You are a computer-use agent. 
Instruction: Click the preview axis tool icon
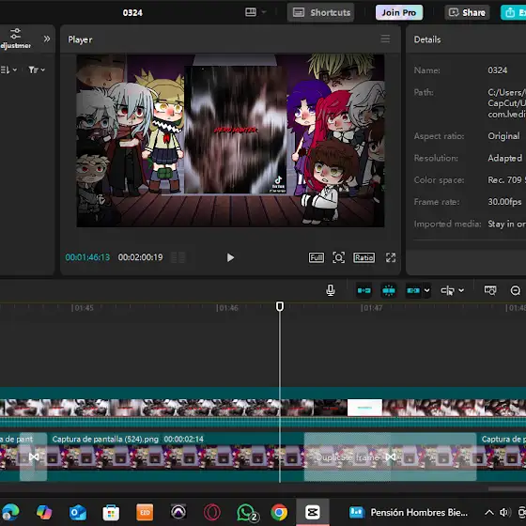pyautogui.click(x=447, y=290)
